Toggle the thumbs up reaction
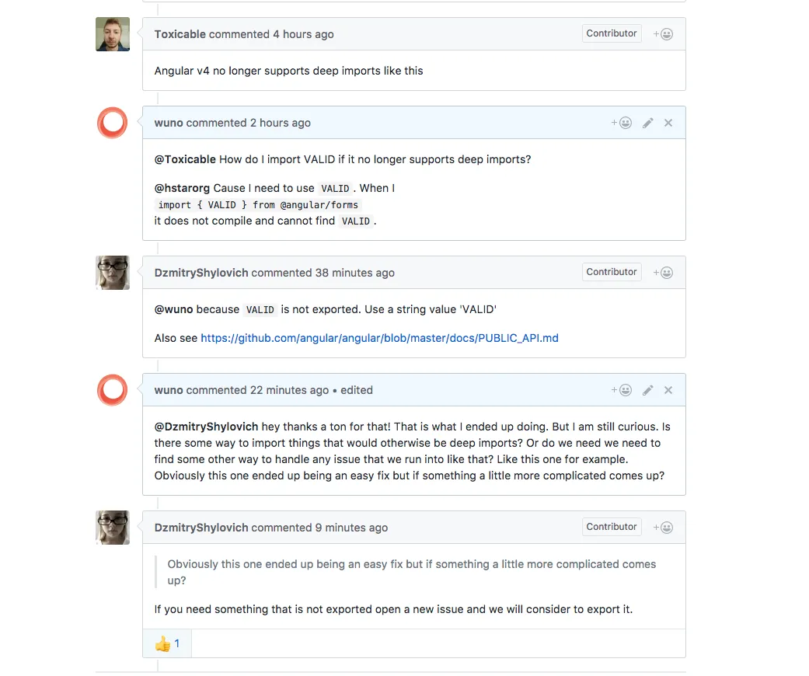This screenshot has width=809, height=676. [167, 643]
